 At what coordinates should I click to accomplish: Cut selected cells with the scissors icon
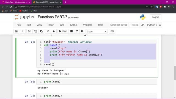pos(29,31)
